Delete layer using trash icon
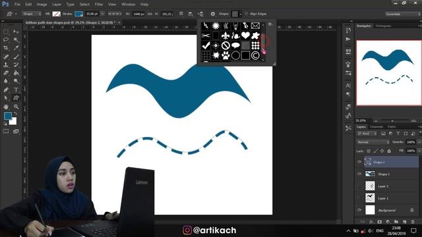This screenshot has height=237, width=422. pos(413,222)
